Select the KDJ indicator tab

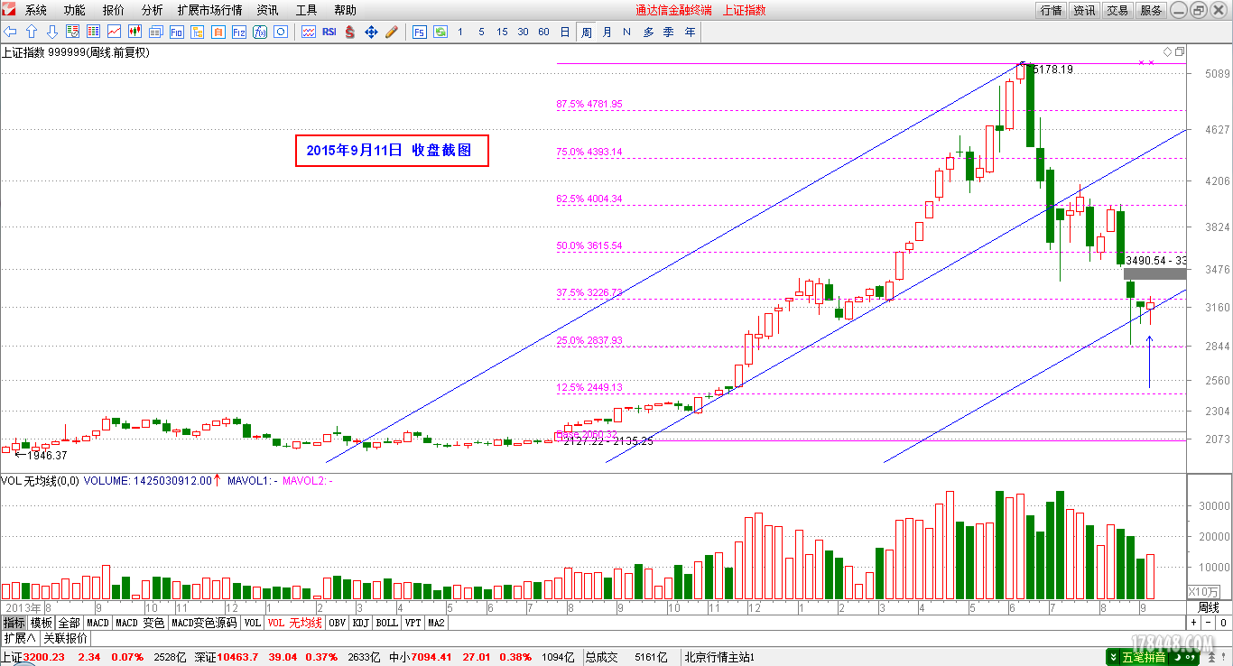coord(361,623)
